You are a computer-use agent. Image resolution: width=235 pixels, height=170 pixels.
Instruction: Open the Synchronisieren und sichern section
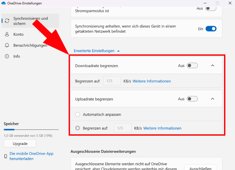30,21
